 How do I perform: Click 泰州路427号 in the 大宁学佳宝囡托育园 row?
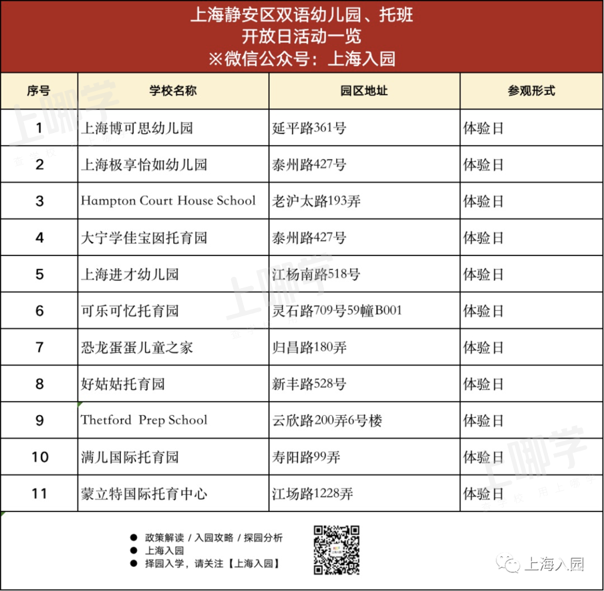tap(309, 238)
